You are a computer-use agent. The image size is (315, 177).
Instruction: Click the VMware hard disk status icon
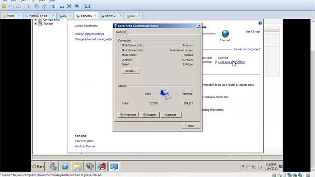coord(274,175)
